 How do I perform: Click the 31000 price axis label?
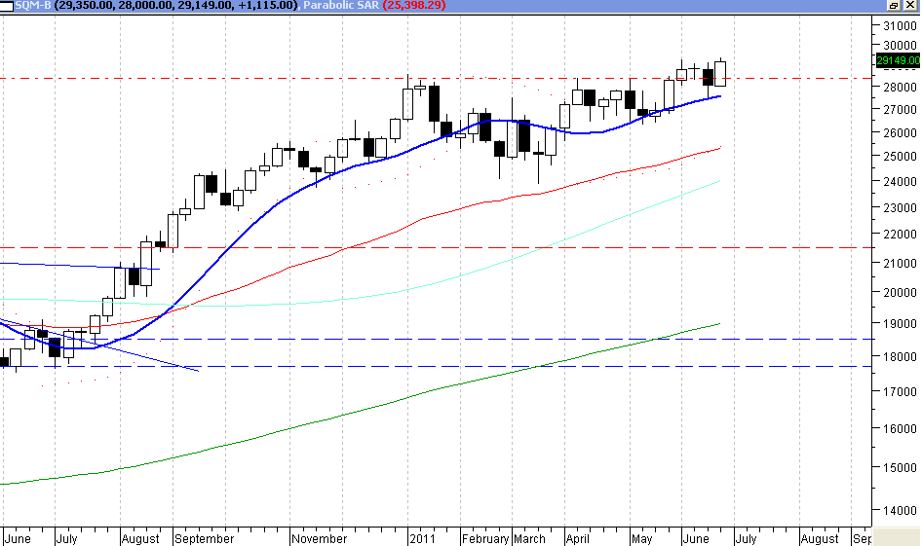coord(900,26)
